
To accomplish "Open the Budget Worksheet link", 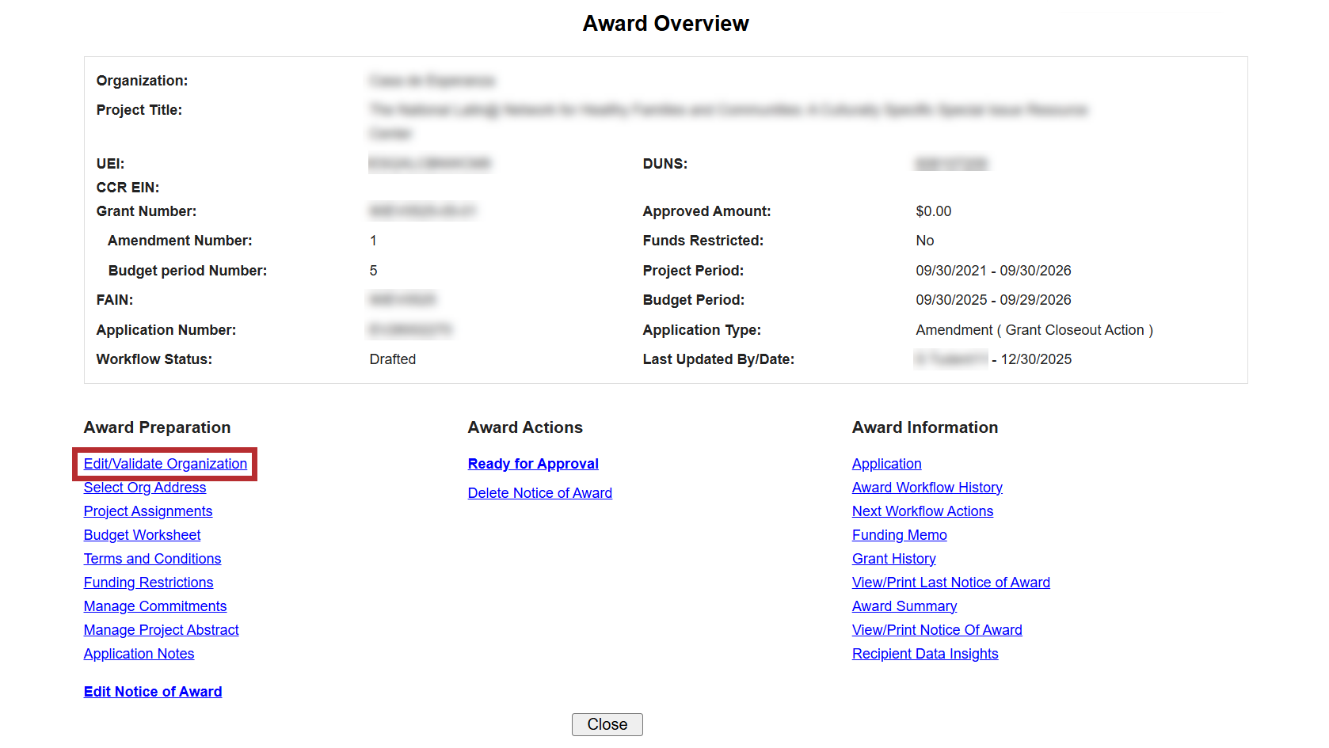I will pyautogui.click(x=142, y=535).
